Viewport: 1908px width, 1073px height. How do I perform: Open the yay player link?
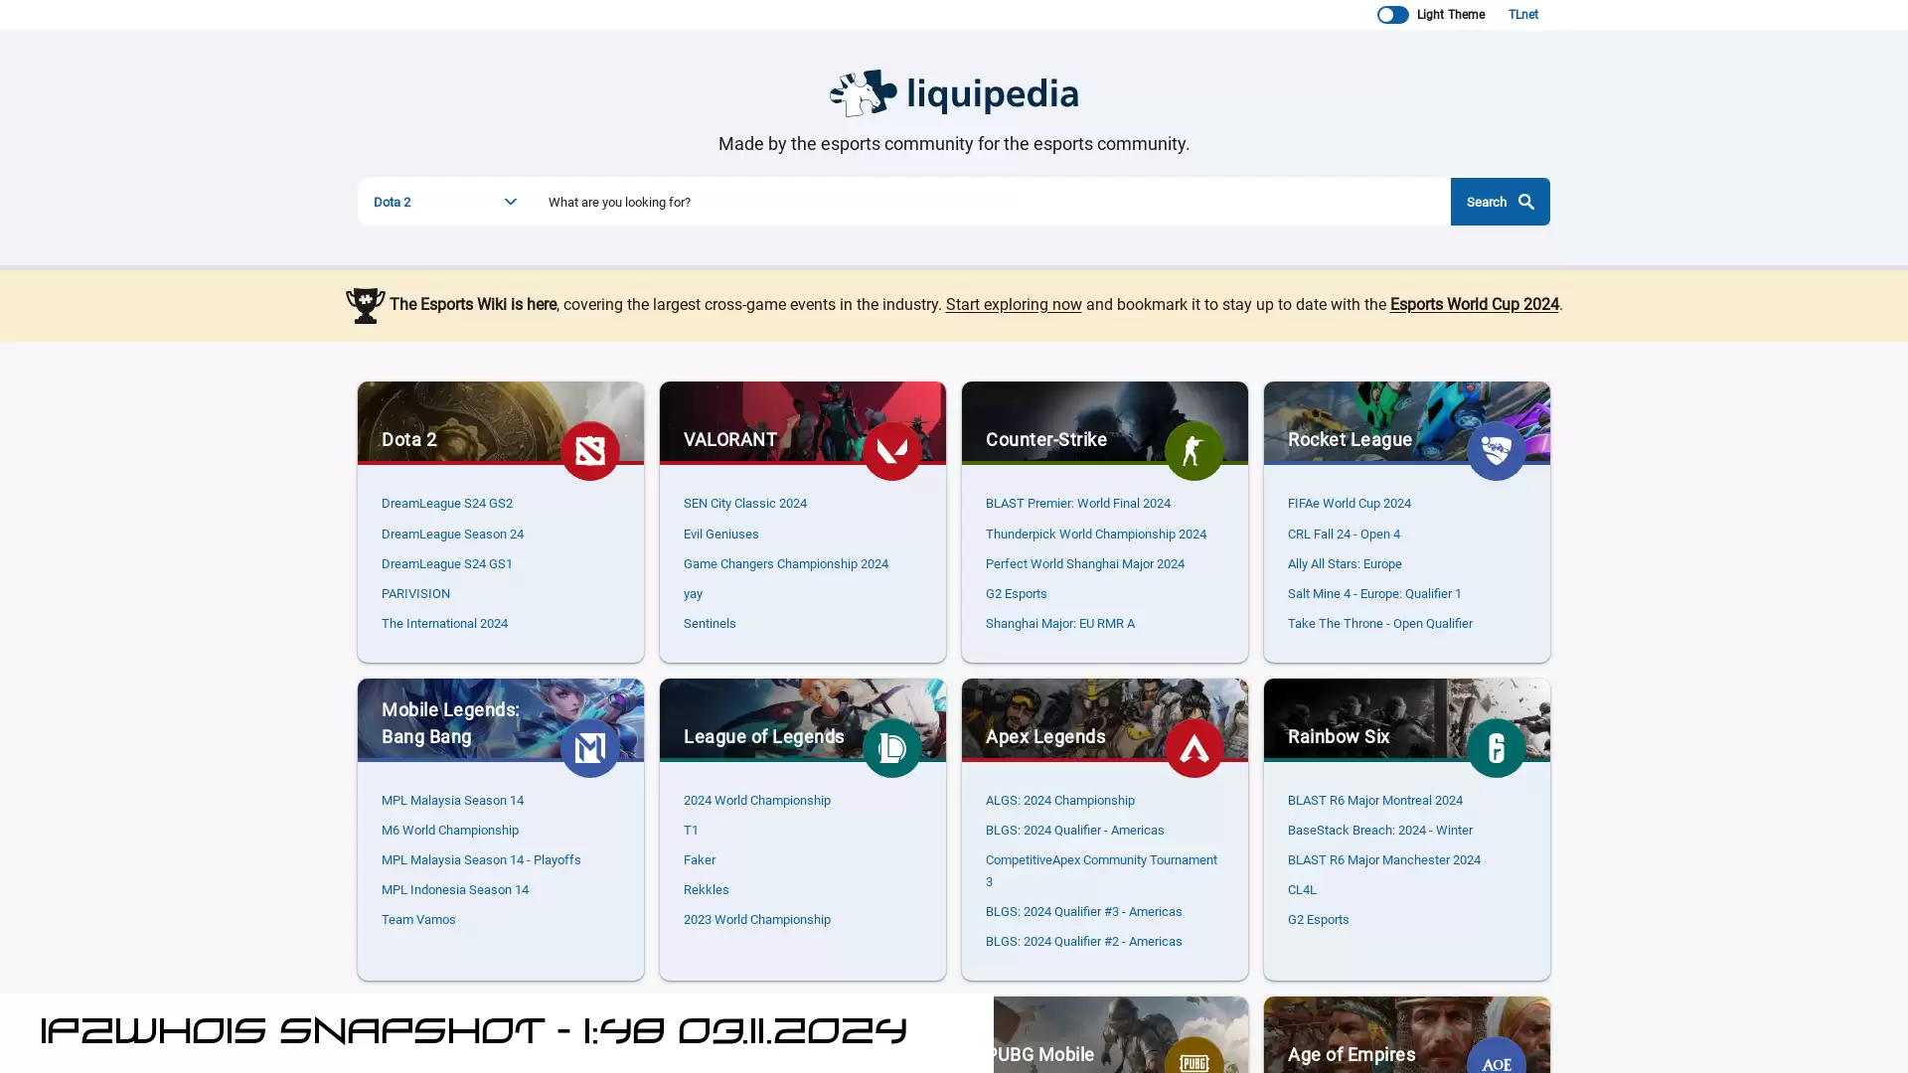(x=693, y=594)
